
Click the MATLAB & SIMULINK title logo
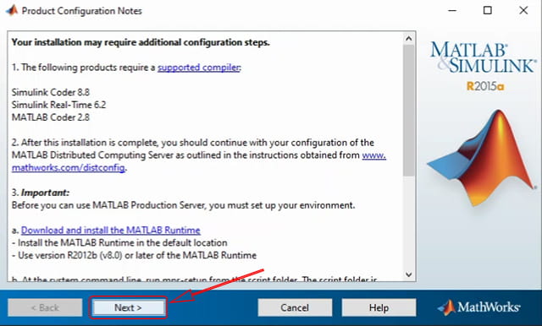coord(483,57)
